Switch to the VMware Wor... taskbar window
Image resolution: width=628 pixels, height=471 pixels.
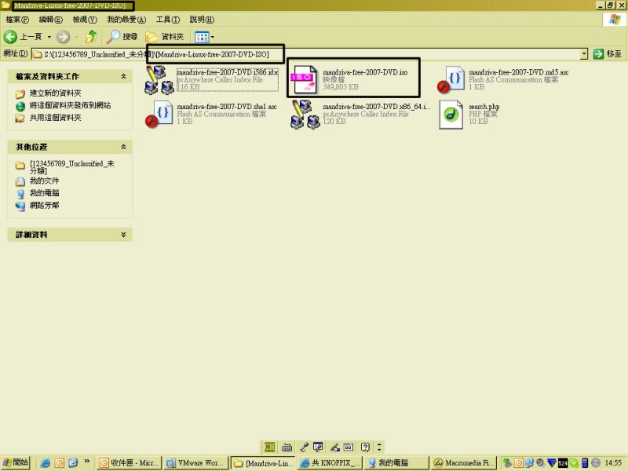coord(196,463)
